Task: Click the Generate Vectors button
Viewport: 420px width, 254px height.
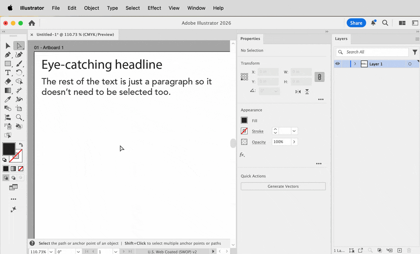Action: pos(283,186)
